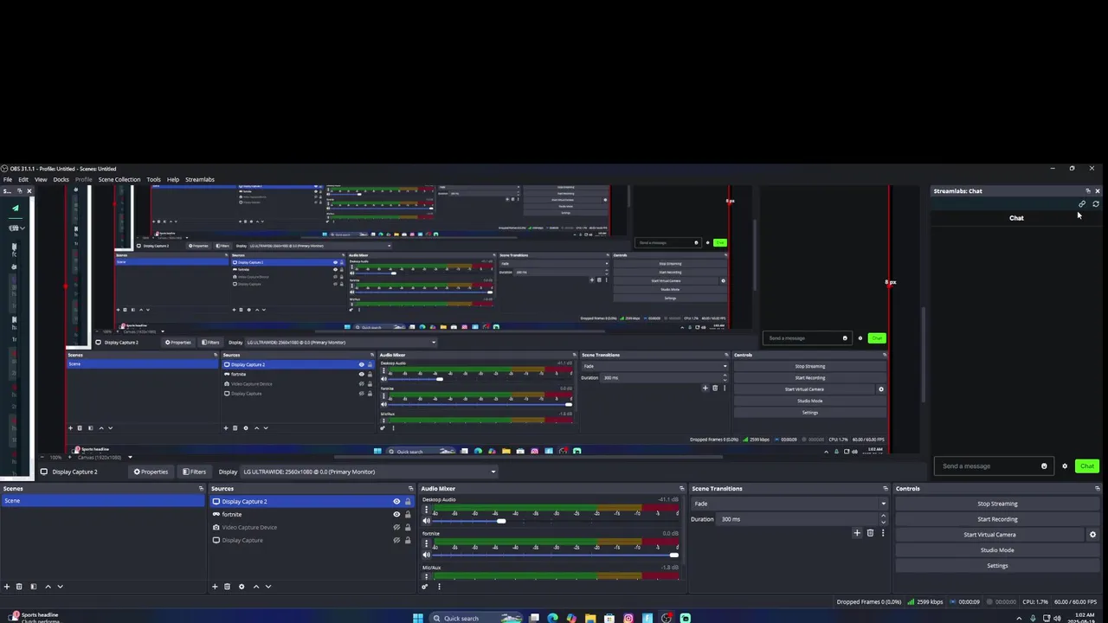Increase the transition duration with the up arrow

tap(883, 516)
